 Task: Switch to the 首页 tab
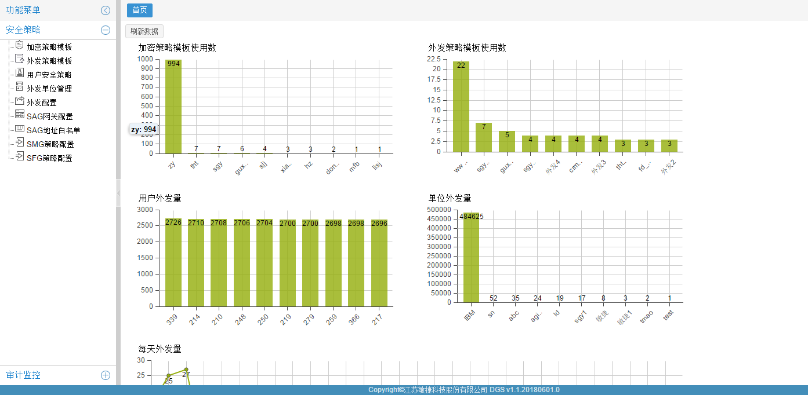tap(139, 10)
